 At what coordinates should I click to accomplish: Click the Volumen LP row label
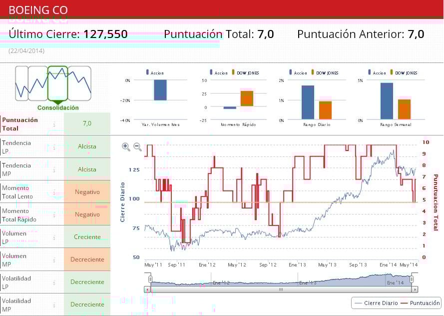(x=14, y=237)
